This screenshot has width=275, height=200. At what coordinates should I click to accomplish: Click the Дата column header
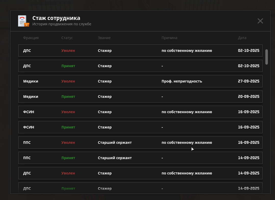tap(242, 38)
